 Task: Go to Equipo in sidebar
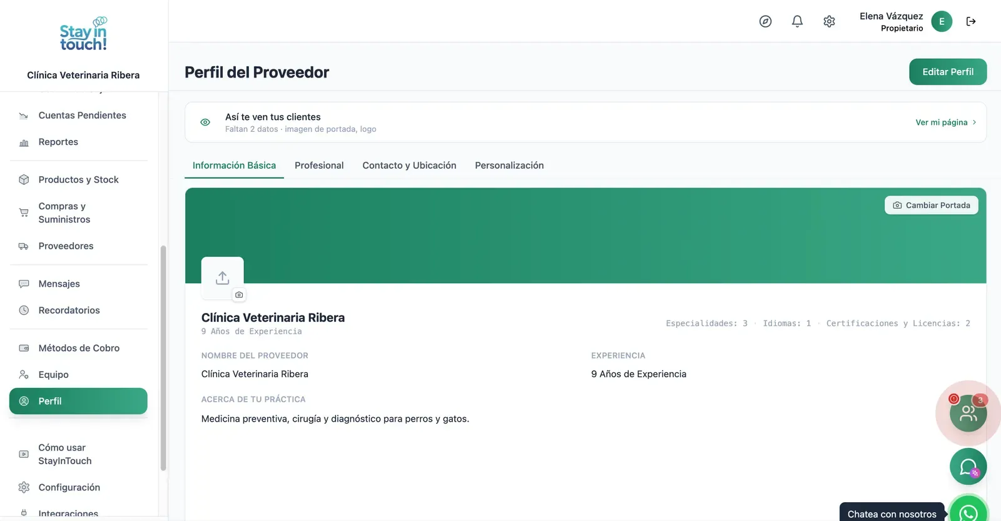(x=79, y=375)
